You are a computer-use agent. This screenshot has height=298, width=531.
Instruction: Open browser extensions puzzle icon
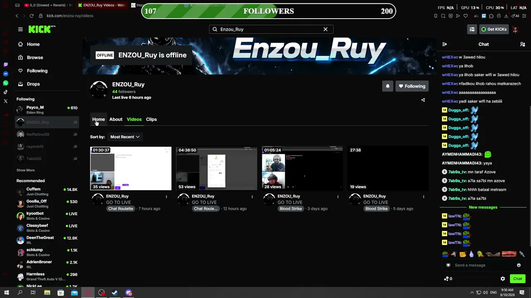491,16
